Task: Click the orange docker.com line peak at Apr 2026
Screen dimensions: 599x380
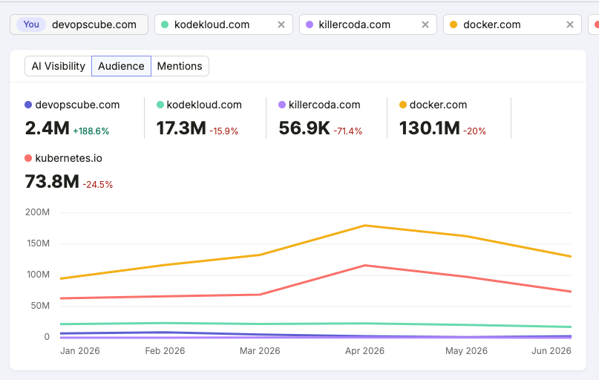Action: (365, 226)
